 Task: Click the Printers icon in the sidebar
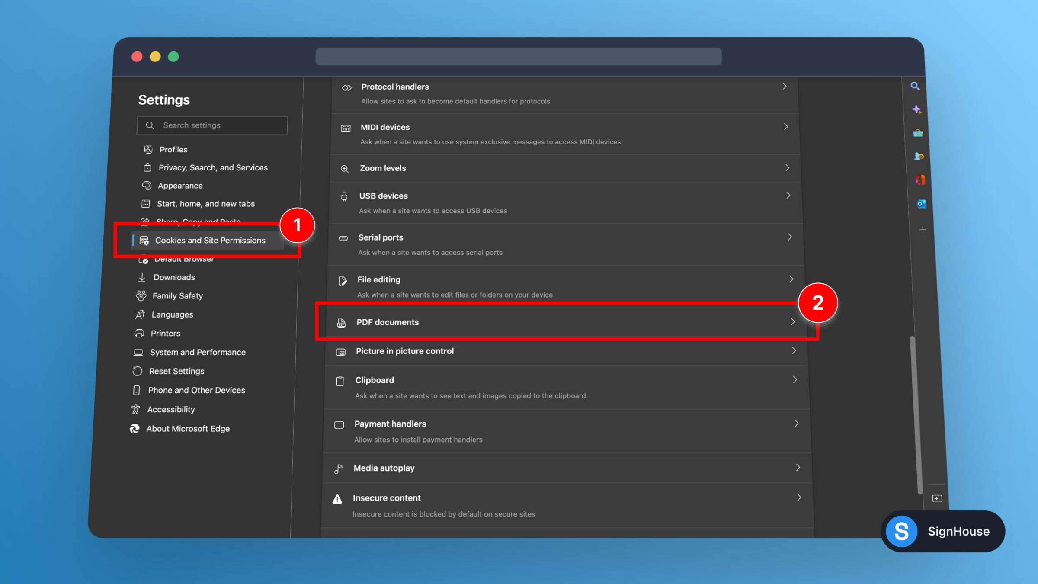[x=139, y=333]
